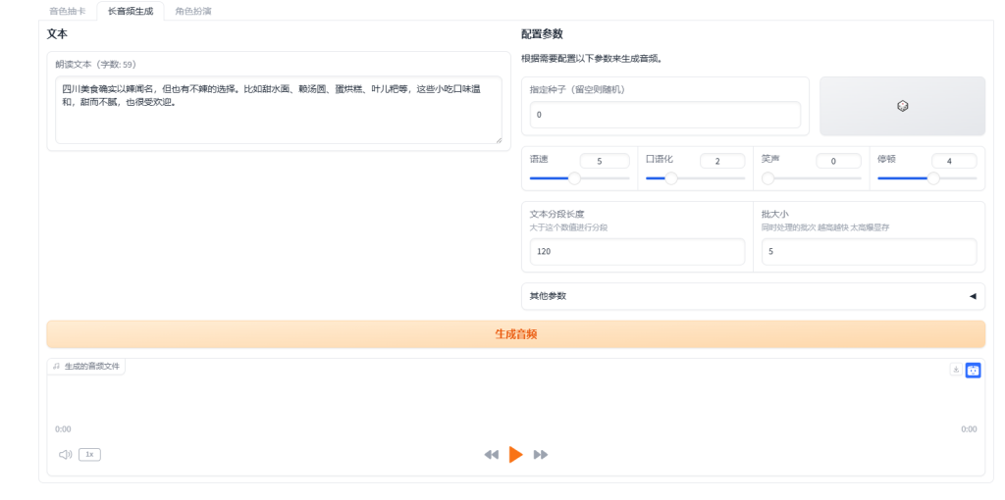Switch to the 音色抽卡 tab
Screen dimensions: 1005x500
pyautogui.click(x=68, y=11)
